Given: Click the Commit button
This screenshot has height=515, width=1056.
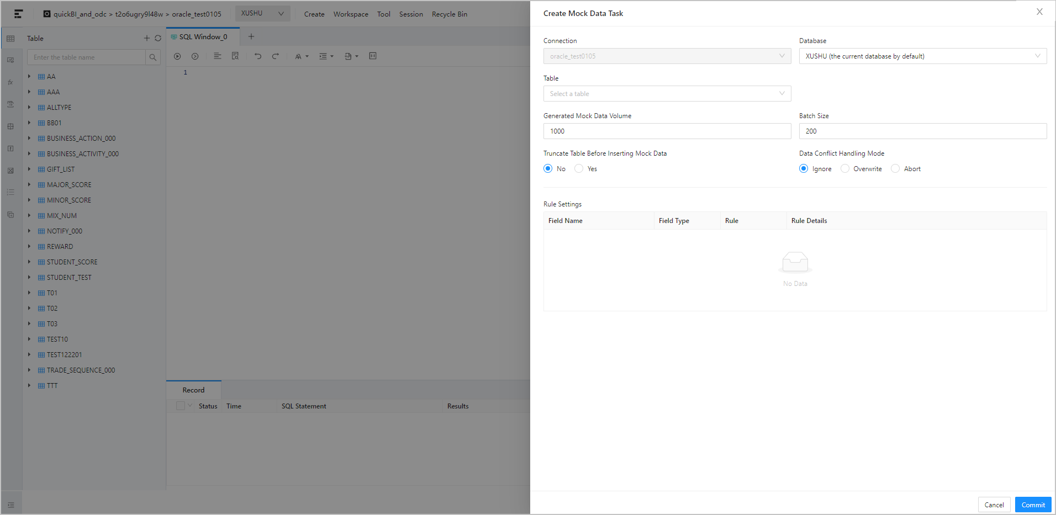Looking at the screenshot, I should coord(1033,505).
